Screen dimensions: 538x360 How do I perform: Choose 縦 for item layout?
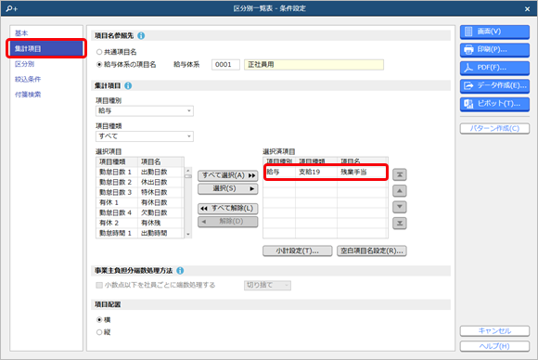click(99, 332)
